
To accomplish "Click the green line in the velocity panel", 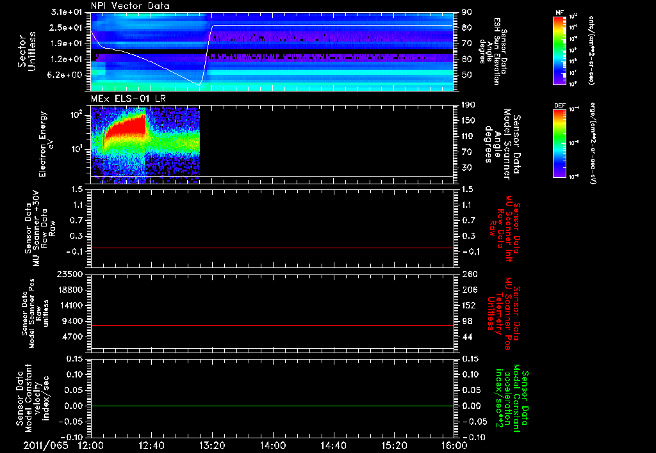I will coord(272,406).
